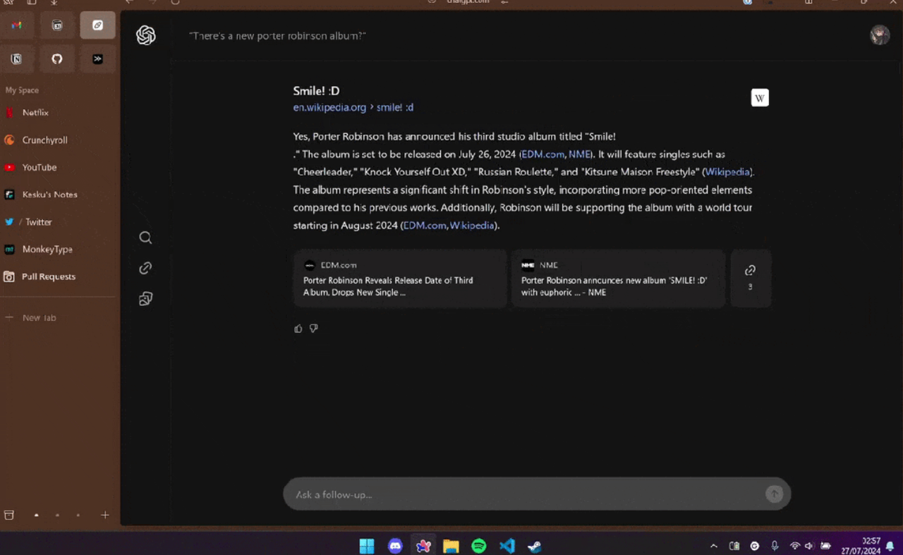Open Spotify from the taskbar
903x555 pixels.
[x=479, y=546]
